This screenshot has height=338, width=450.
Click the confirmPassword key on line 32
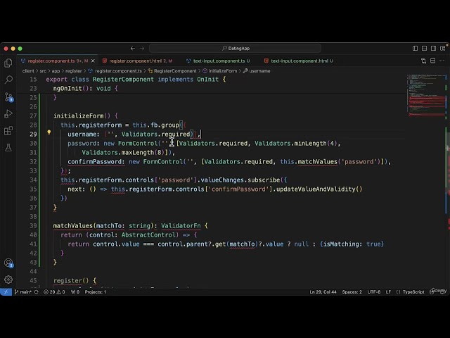tap(94, 161)
